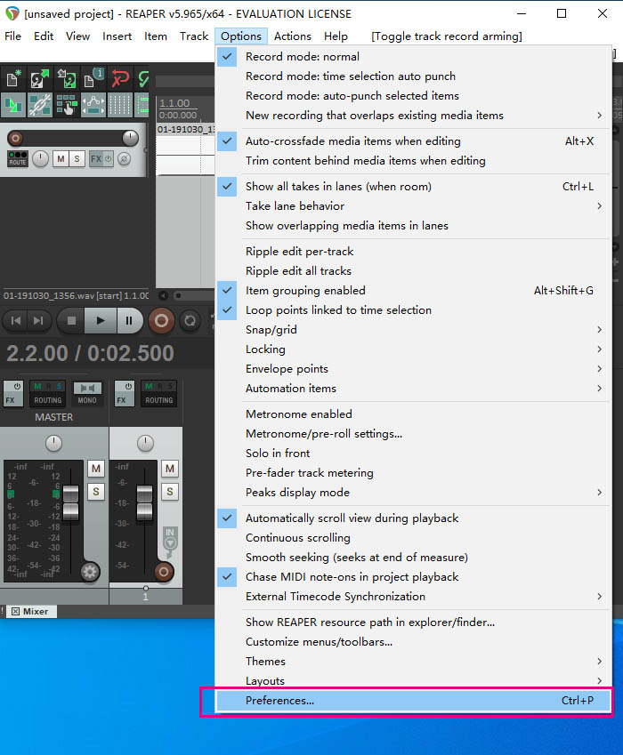Solo track with S button in track panel
This screenshot has width=623, height=755.
pos(77,159)
